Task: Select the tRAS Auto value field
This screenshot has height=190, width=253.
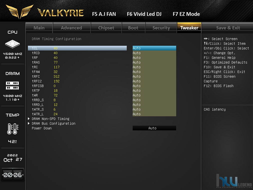Action: pyautogui.click(x=154, y=62)
